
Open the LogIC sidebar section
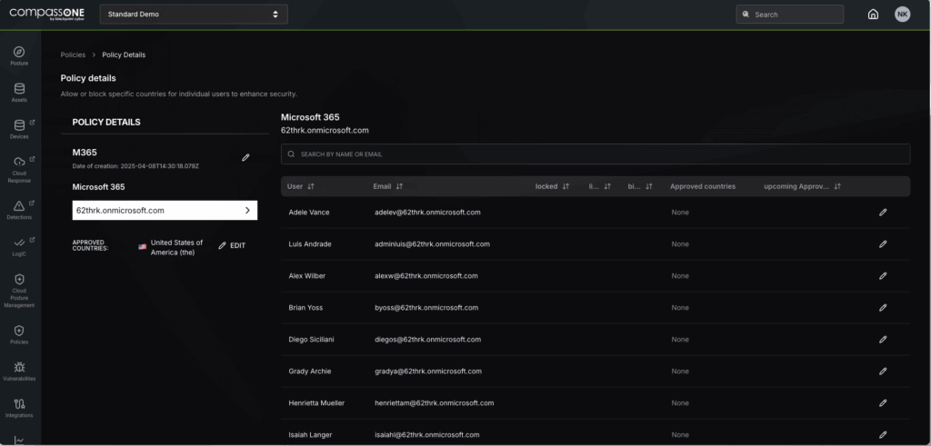point(19,247)
